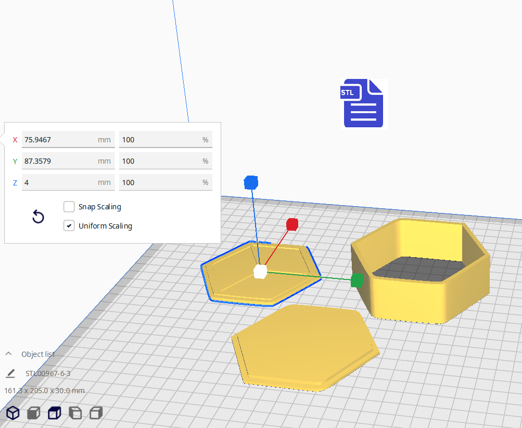Click the red axis scale handle
Image resolution: width=522 pixels, height=428 pixels.
292,224
